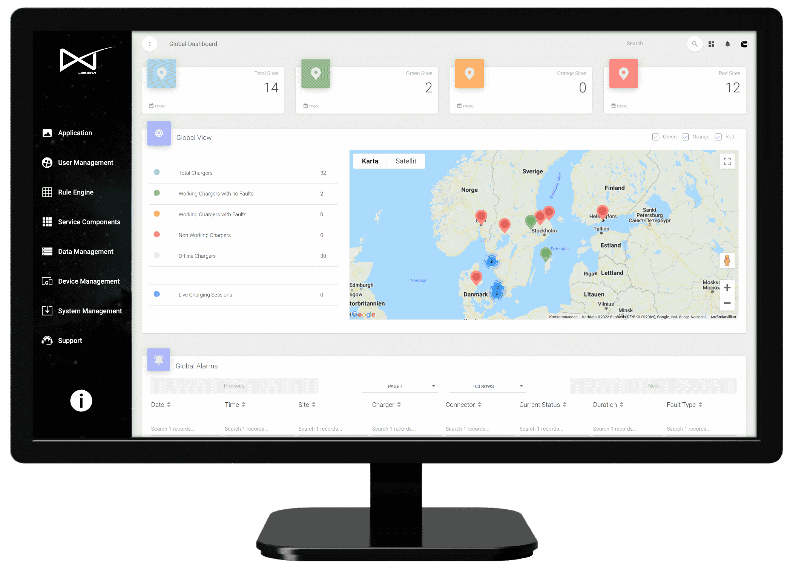Select the Karta map tab

369,161
